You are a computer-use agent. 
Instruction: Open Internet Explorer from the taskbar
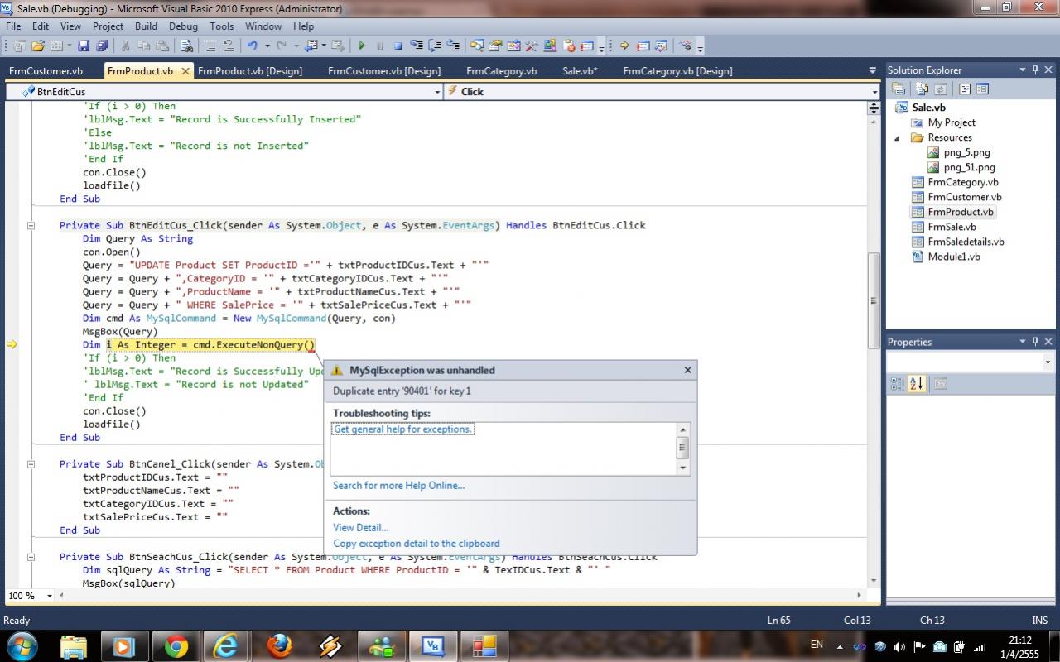click(x=226, y=646)
